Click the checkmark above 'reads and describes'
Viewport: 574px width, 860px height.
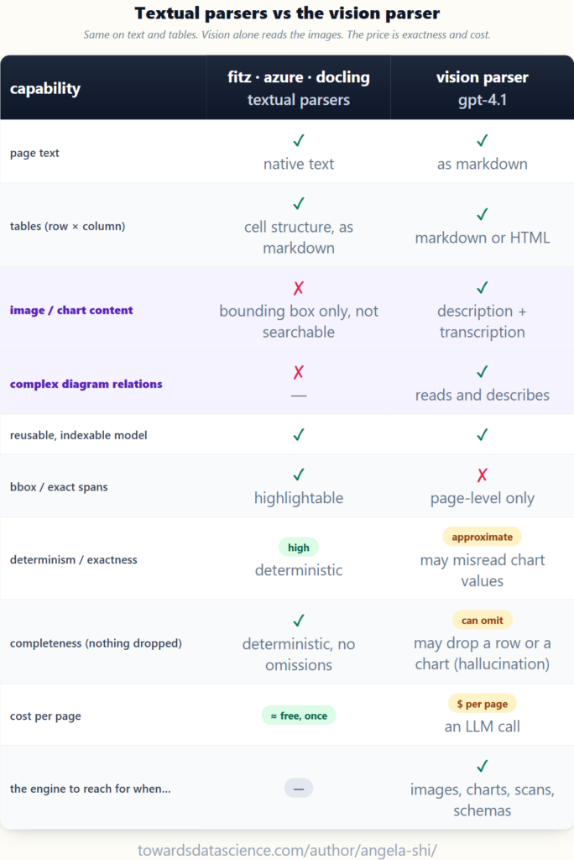point(482,372)
